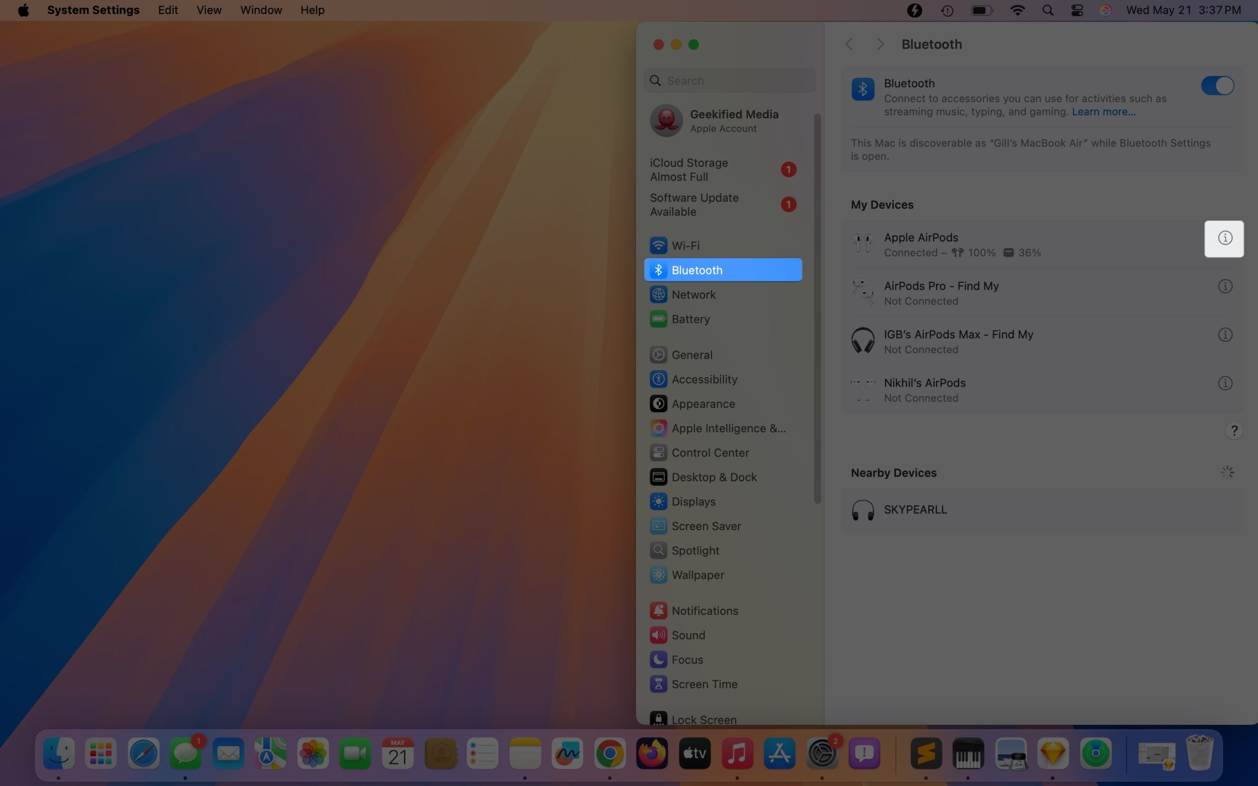Open Accessibility settings
This screenshot has height=786, width=1258.
704,379
